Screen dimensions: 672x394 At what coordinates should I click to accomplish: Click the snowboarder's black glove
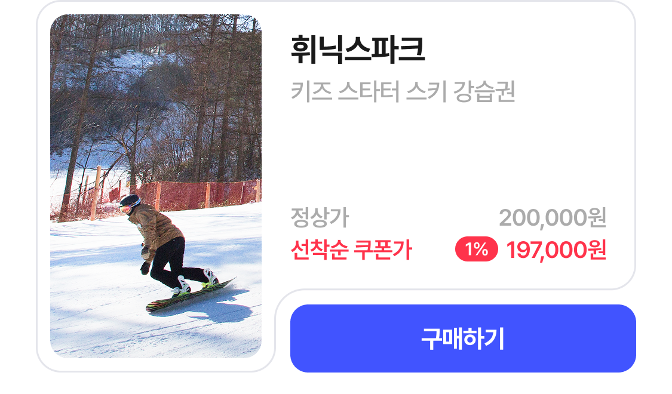145,267
